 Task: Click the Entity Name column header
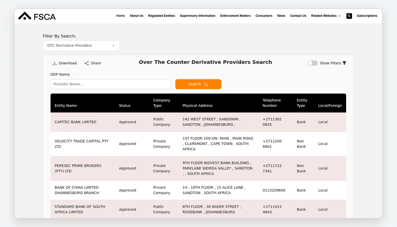coord(66,106)
